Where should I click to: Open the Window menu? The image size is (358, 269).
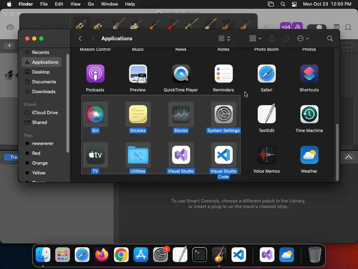(109, 4)
